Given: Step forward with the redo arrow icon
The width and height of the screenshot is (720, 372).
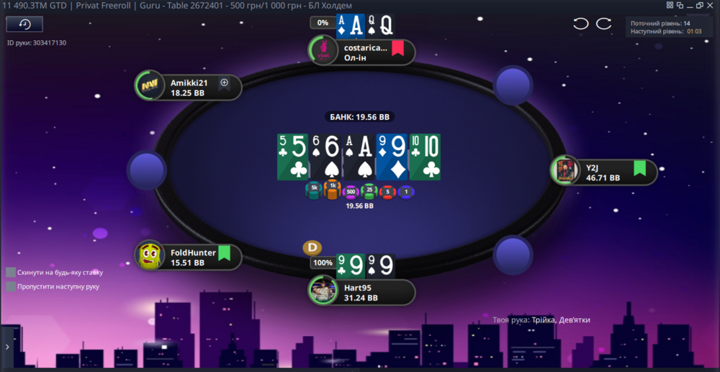Looking at the screenshot, I should click(603, 24).
